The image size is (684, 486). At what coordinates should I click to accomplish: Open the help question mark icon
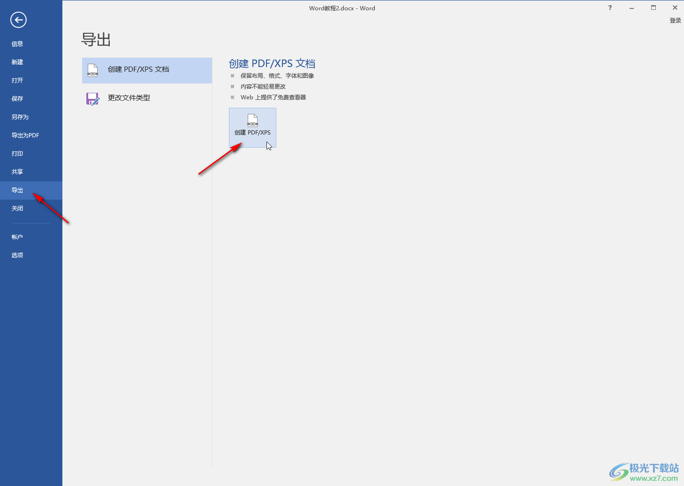pos(610,7)
